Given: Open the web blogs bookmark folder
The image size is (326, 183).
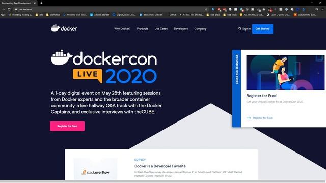Looking at the screenshot, I should coord(213,15).
